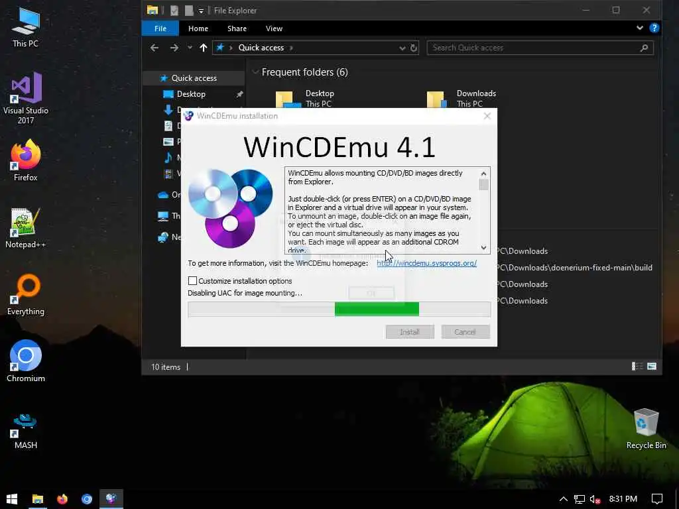679x509 pixels.
Task: Refresh the Quick access view
Action: tap(414, 48)
